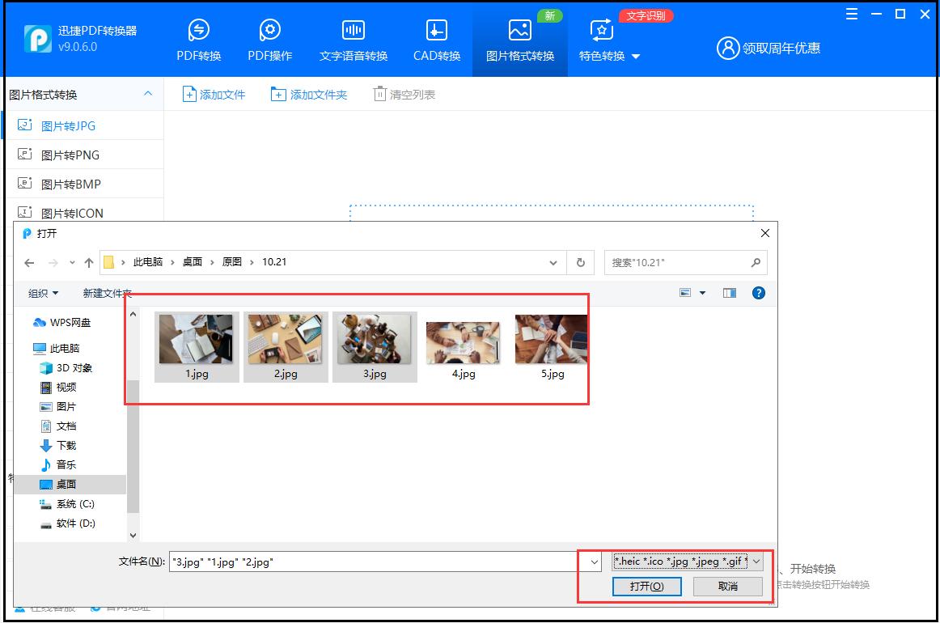The height and width of the screenshot is (623, 940).
Task: Select 图片转JPG in sidebar
Action: 84,125
